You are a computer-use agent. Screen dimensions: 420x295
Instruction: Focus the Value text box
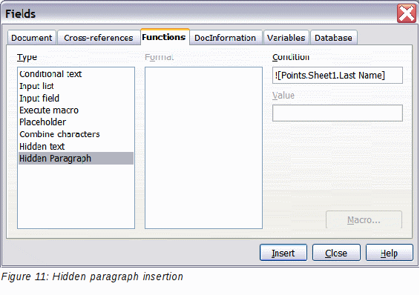click(x=337, y=113)
